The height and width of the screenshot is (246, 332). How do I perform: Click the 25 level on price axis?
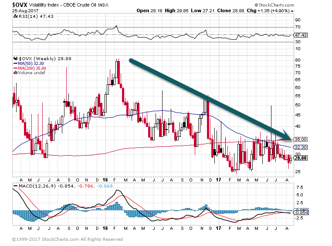(298, 171)
